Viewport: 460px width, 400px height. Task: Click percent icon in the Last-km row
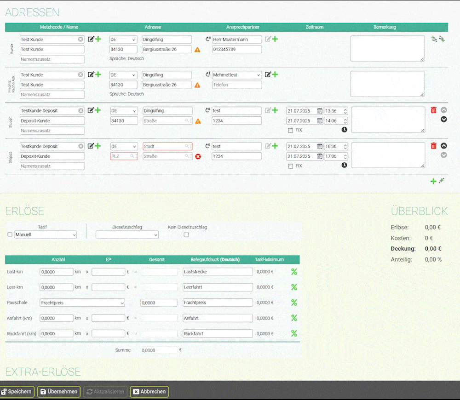click(x=294, y=272)
